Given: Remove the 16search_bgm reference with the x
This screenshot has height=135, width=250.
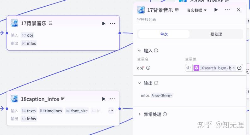Looking at the screenshot, I should click(x=234, y=68).
